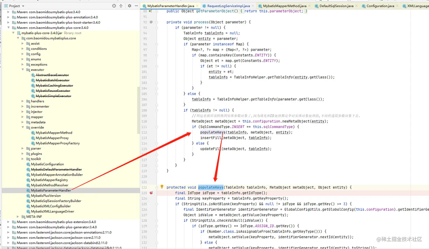The height and width of the screenshot is (249, 429).
Task: Fold the process method at line 92
Action: point(157,22)
